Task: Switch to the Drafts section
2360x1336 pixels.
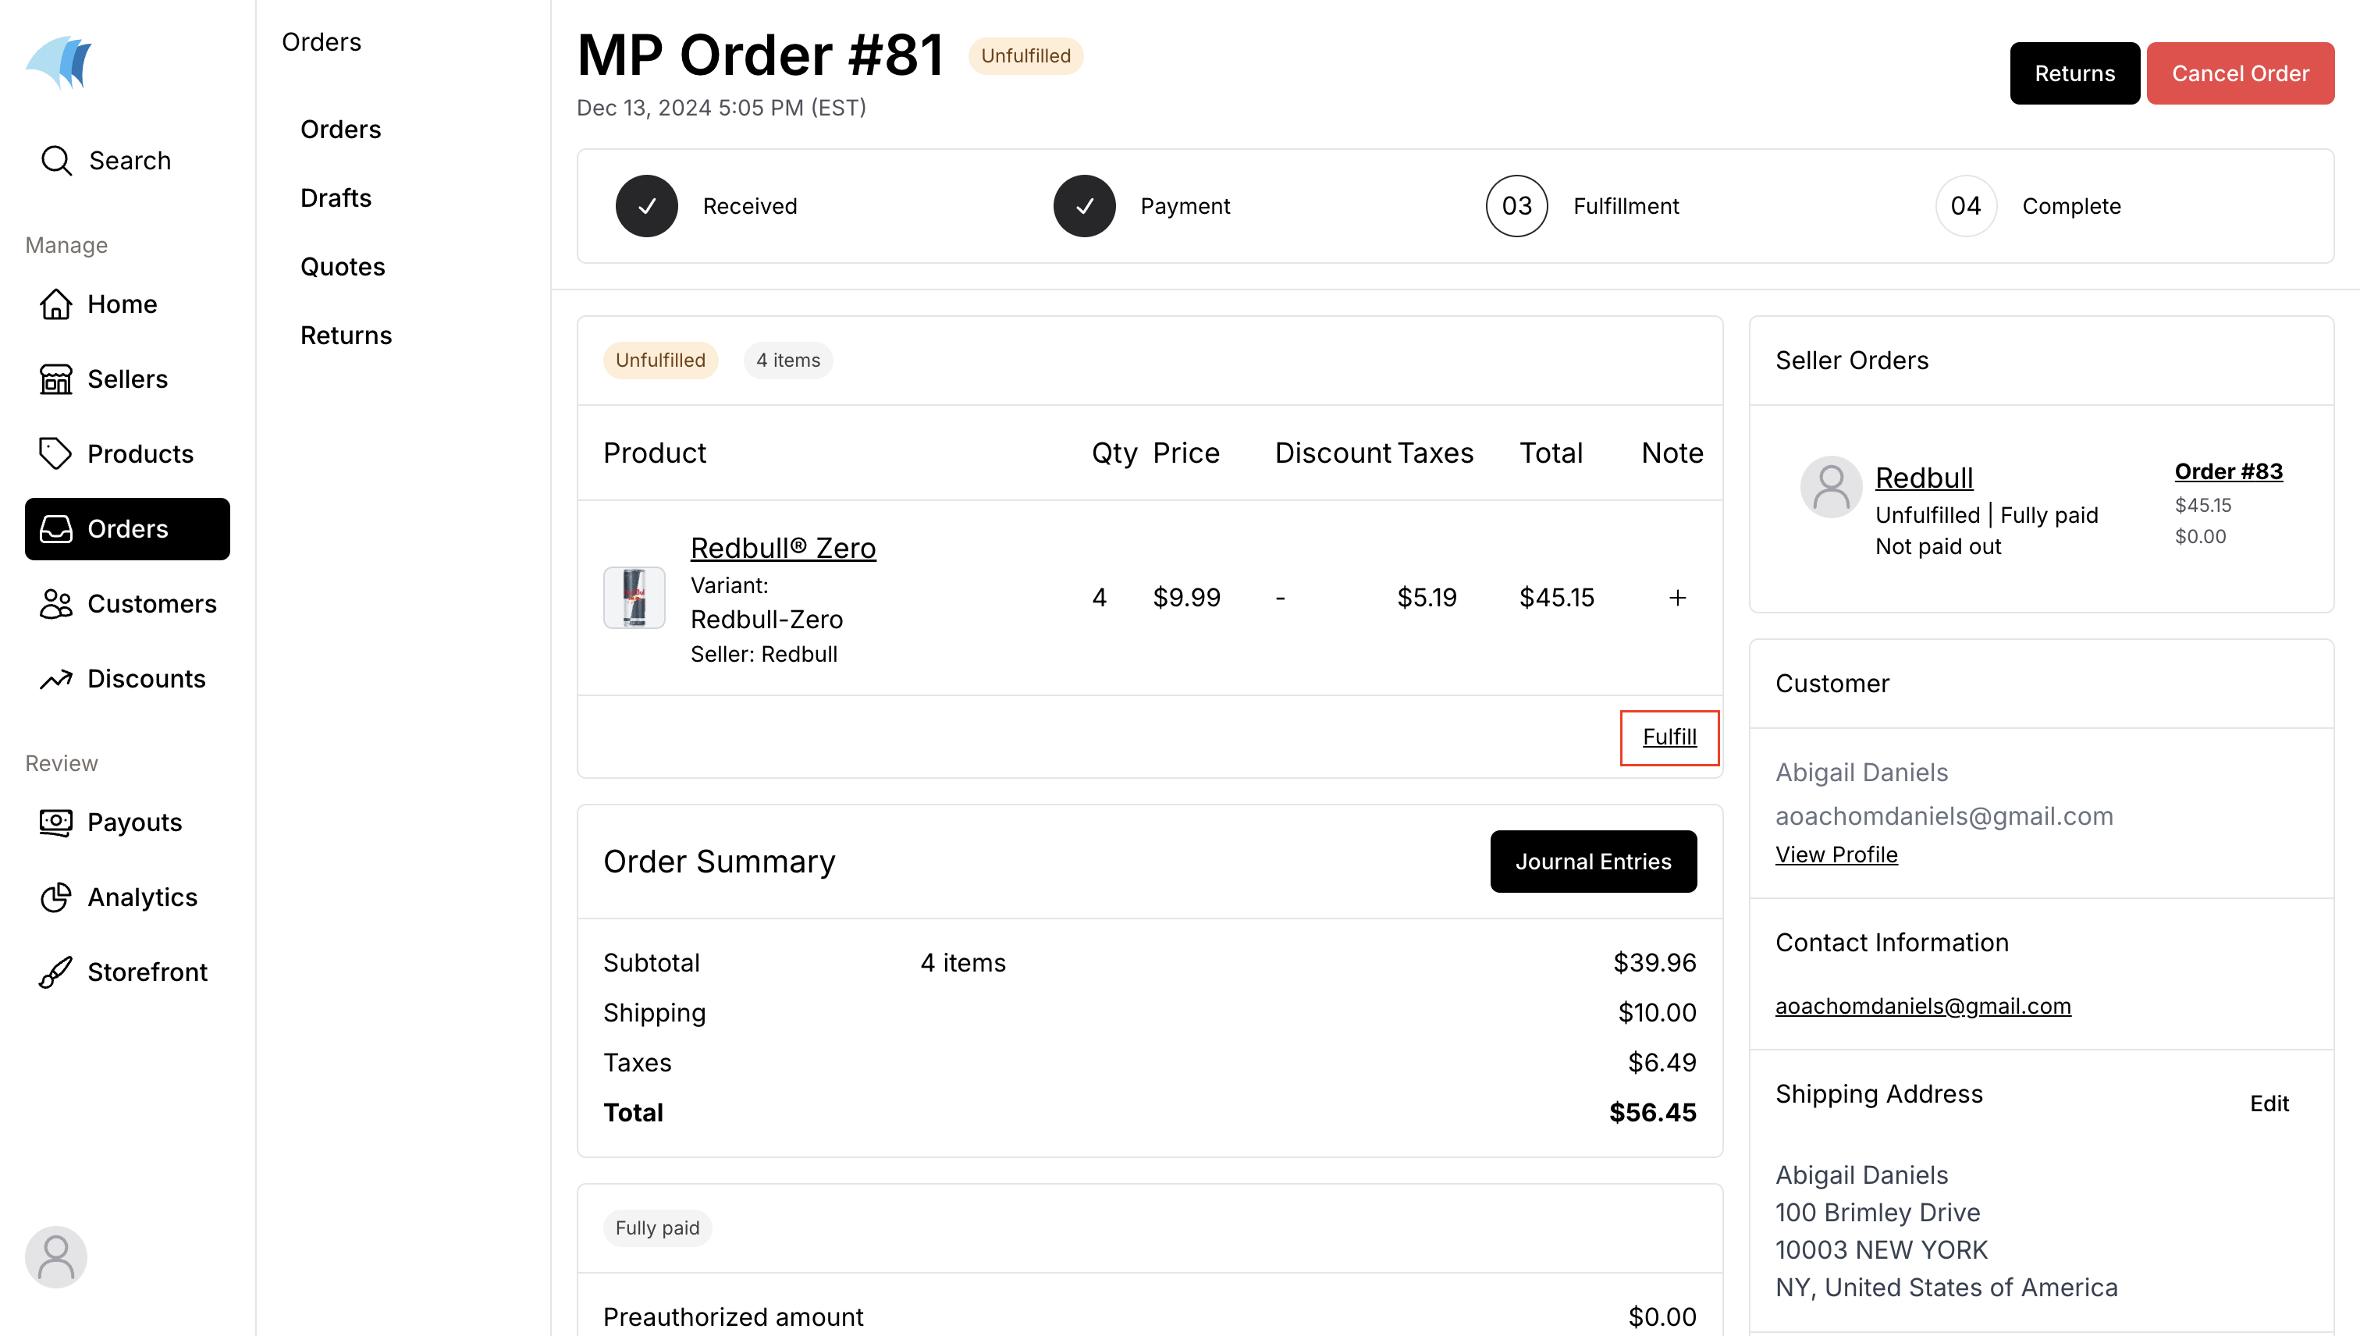Action: pyautogui.click(x=336, y=197)
